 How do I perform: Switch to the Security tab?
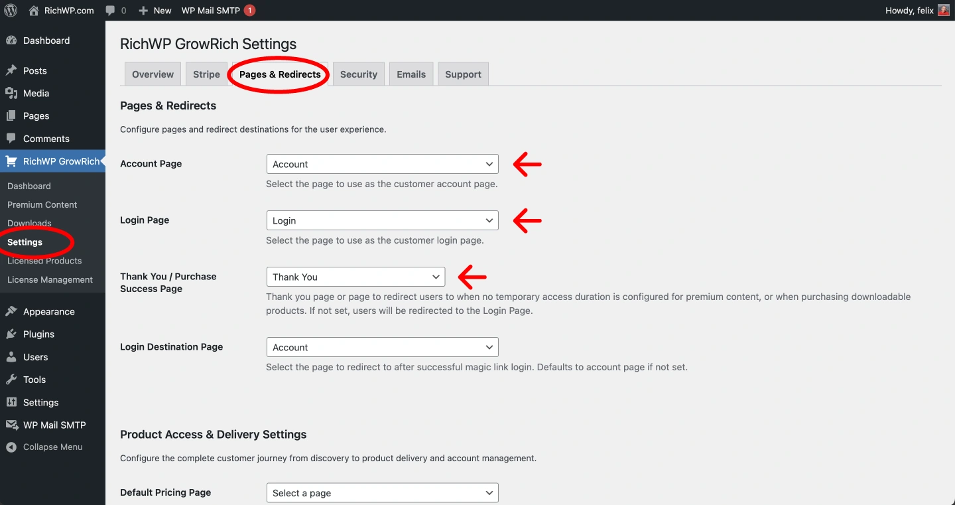pos(358,74)
